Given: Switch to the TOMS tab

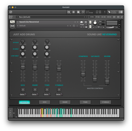Looking at the screenshot, I should pos(85,102).
